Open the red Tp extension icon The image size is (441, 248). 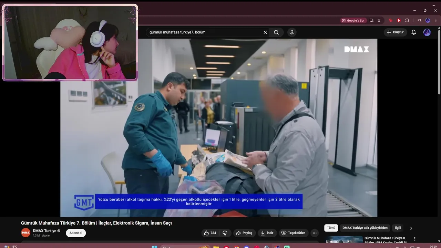390,20
